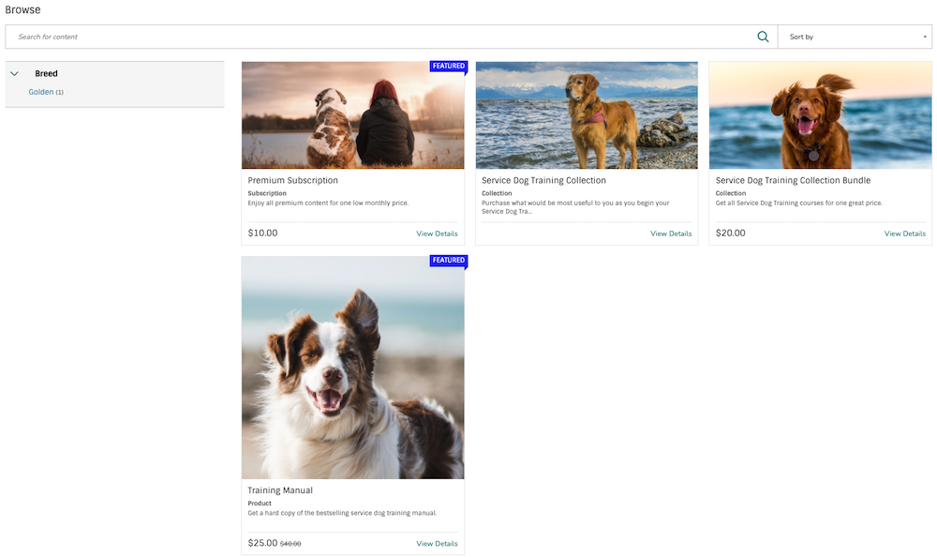Click the Browse page heading
The width and height of the screenshot is (937, 557).
click(22, 9)
